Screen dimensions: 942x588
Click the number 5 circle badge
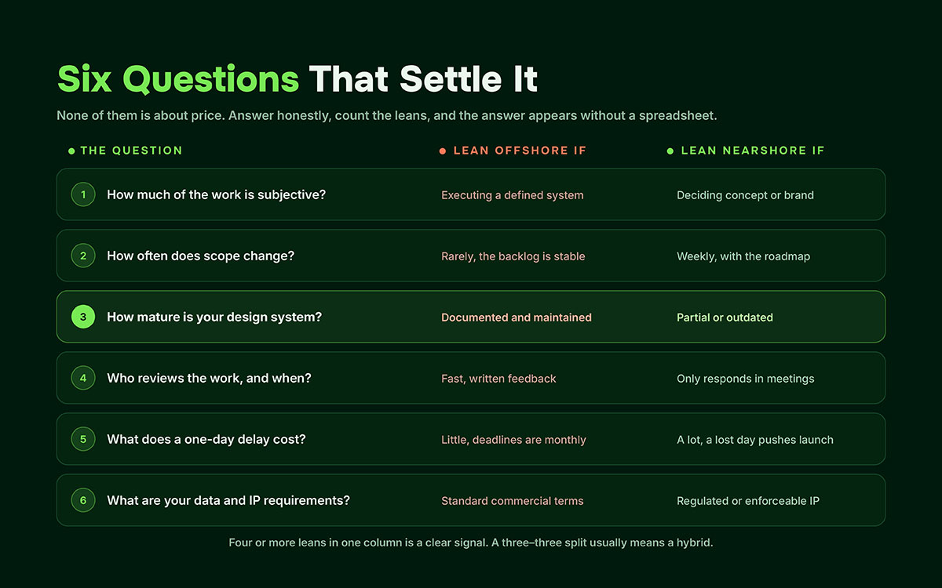coord(83,439)
